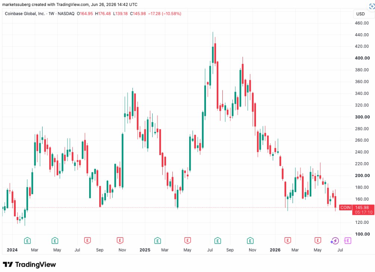Click the screenshot capture icon above USD
375x272 pixels.
coord(372,6)
